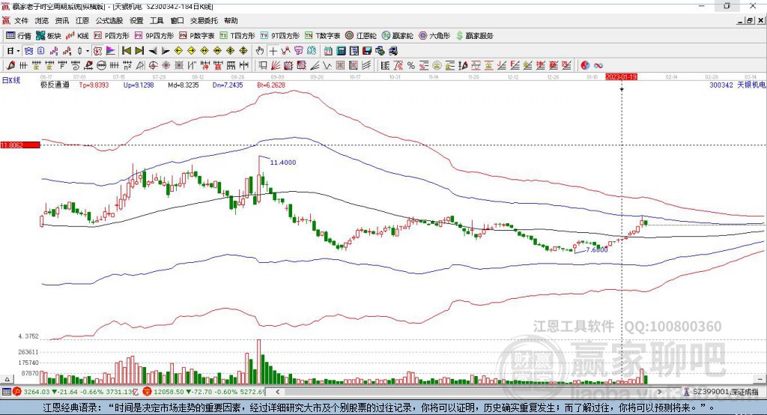
Task: Toggle the 极反 indicator button
Action: pyautogui.click(x=98, y=51)
